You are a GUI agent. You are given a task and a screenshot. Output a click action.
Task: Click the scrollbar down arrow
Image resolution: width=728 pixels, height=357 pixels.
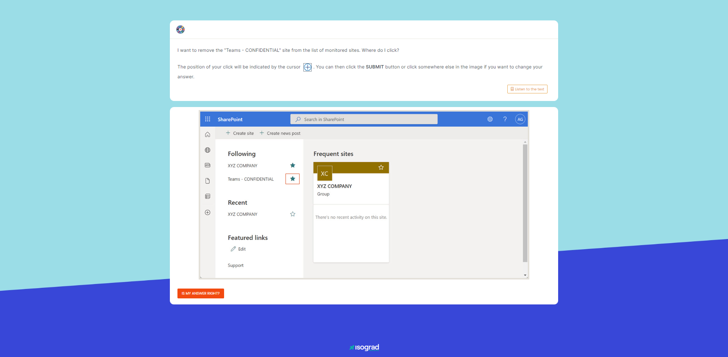coord(525,275)
